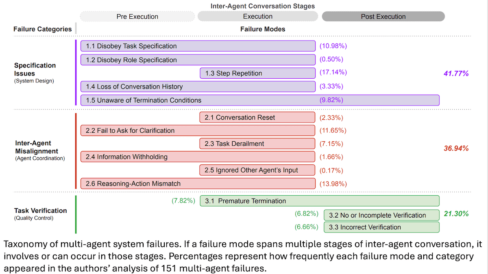Click the 3.1 Premature Termination bar
This screenshot has height=274, width=488.
click(x=319, y=201)
